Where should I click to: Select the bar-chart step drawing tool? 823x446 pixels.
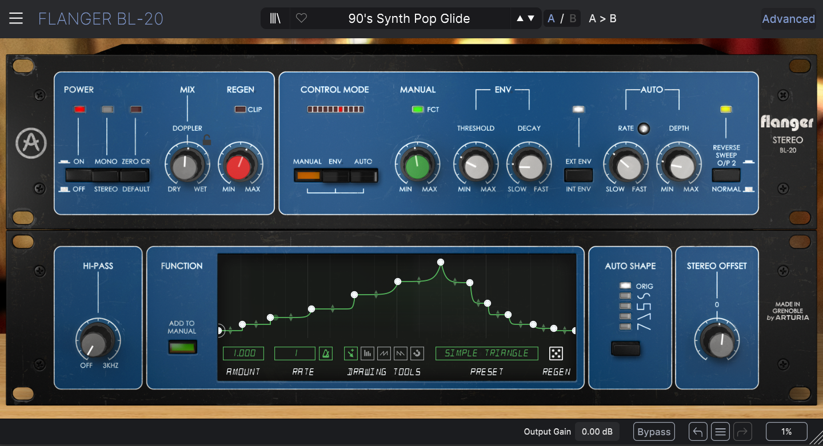(x=367, y=353)
